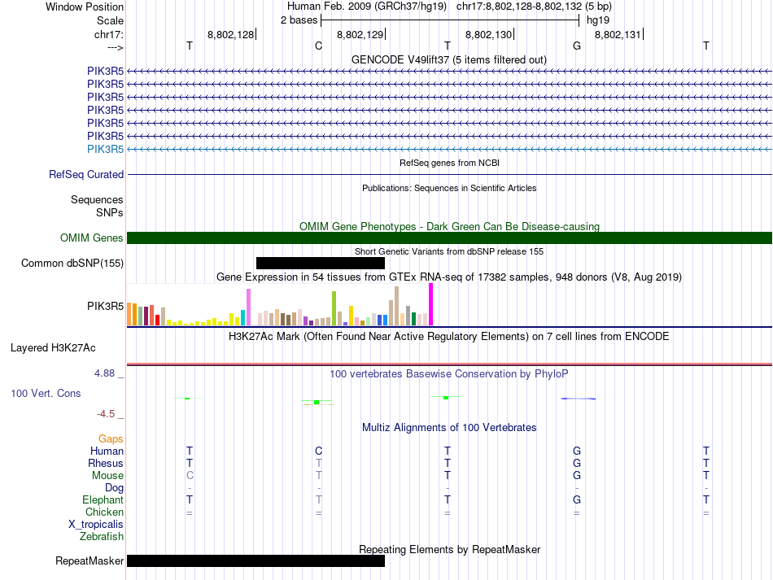The height and width of the screenshot is (580, 773).
Task: Click the Human species label
Action: [x=107, y=451]
